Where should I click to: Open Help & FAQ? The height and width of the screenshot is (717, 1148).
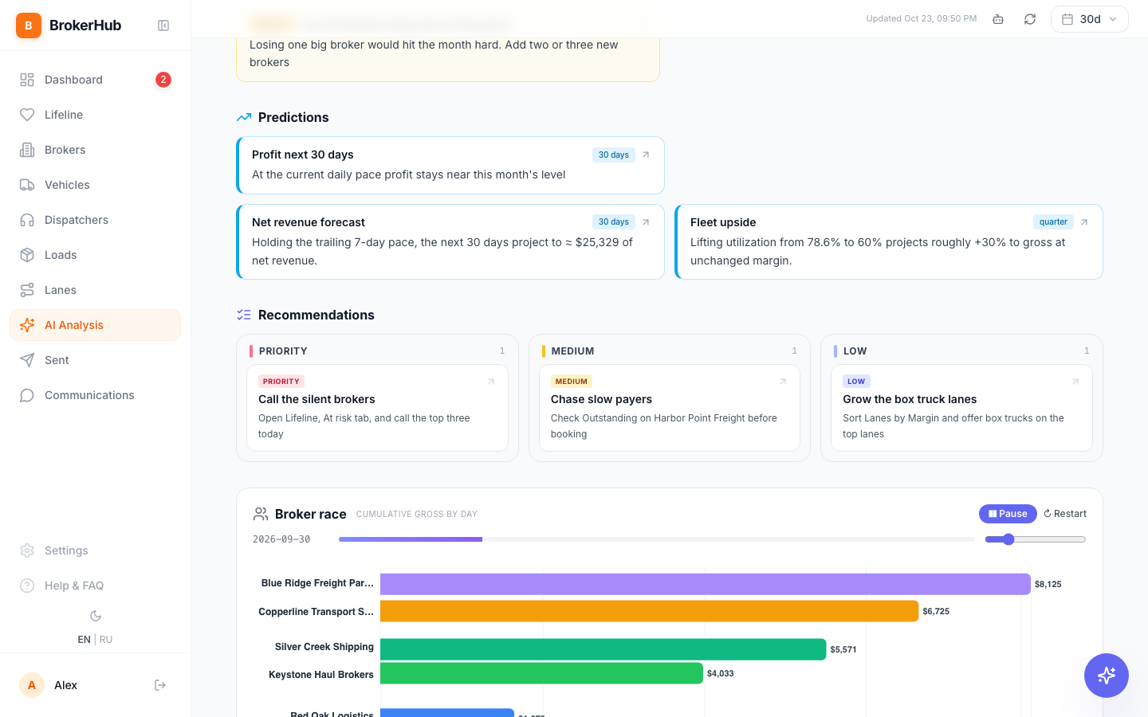[96, 586]
